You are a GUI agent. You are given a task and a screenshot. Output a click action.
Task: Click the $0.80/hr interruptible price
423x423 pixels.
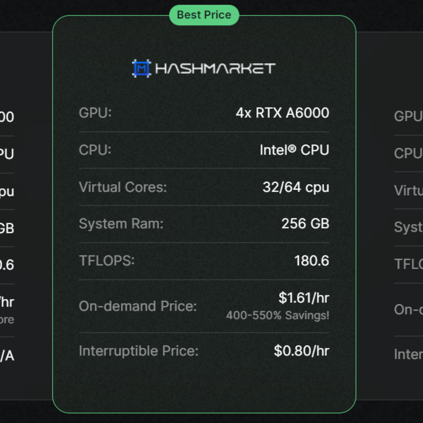[x=301, y=351]
